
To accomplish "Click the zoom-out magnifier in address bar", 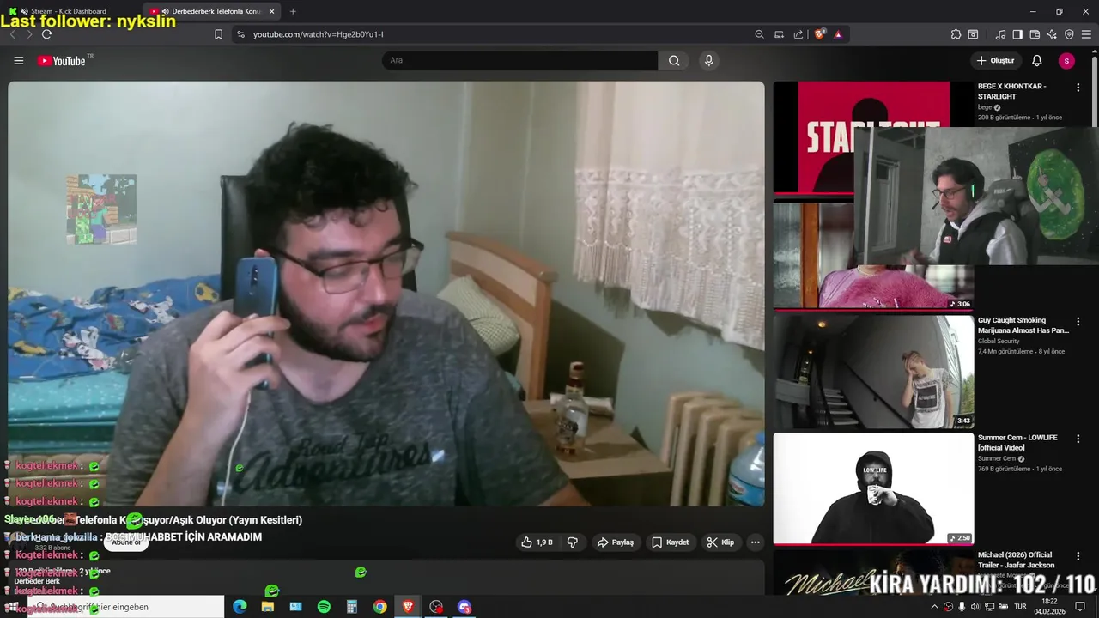I will [759, 34].
